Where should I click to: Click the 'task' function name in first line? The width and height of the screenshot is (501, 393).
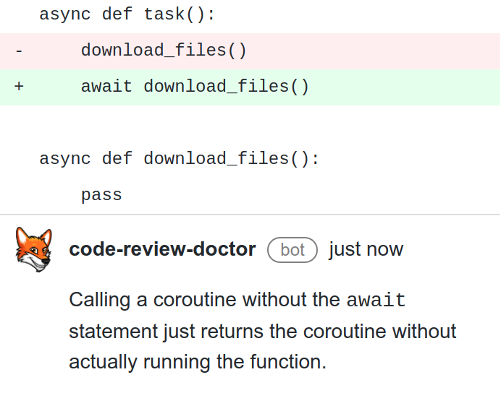coord(164,14)
